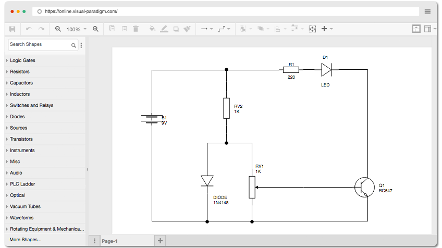The image size is (442, 248).
Task: Select the RV2 1K resistor symbol
Action: (x=226, y=108)
